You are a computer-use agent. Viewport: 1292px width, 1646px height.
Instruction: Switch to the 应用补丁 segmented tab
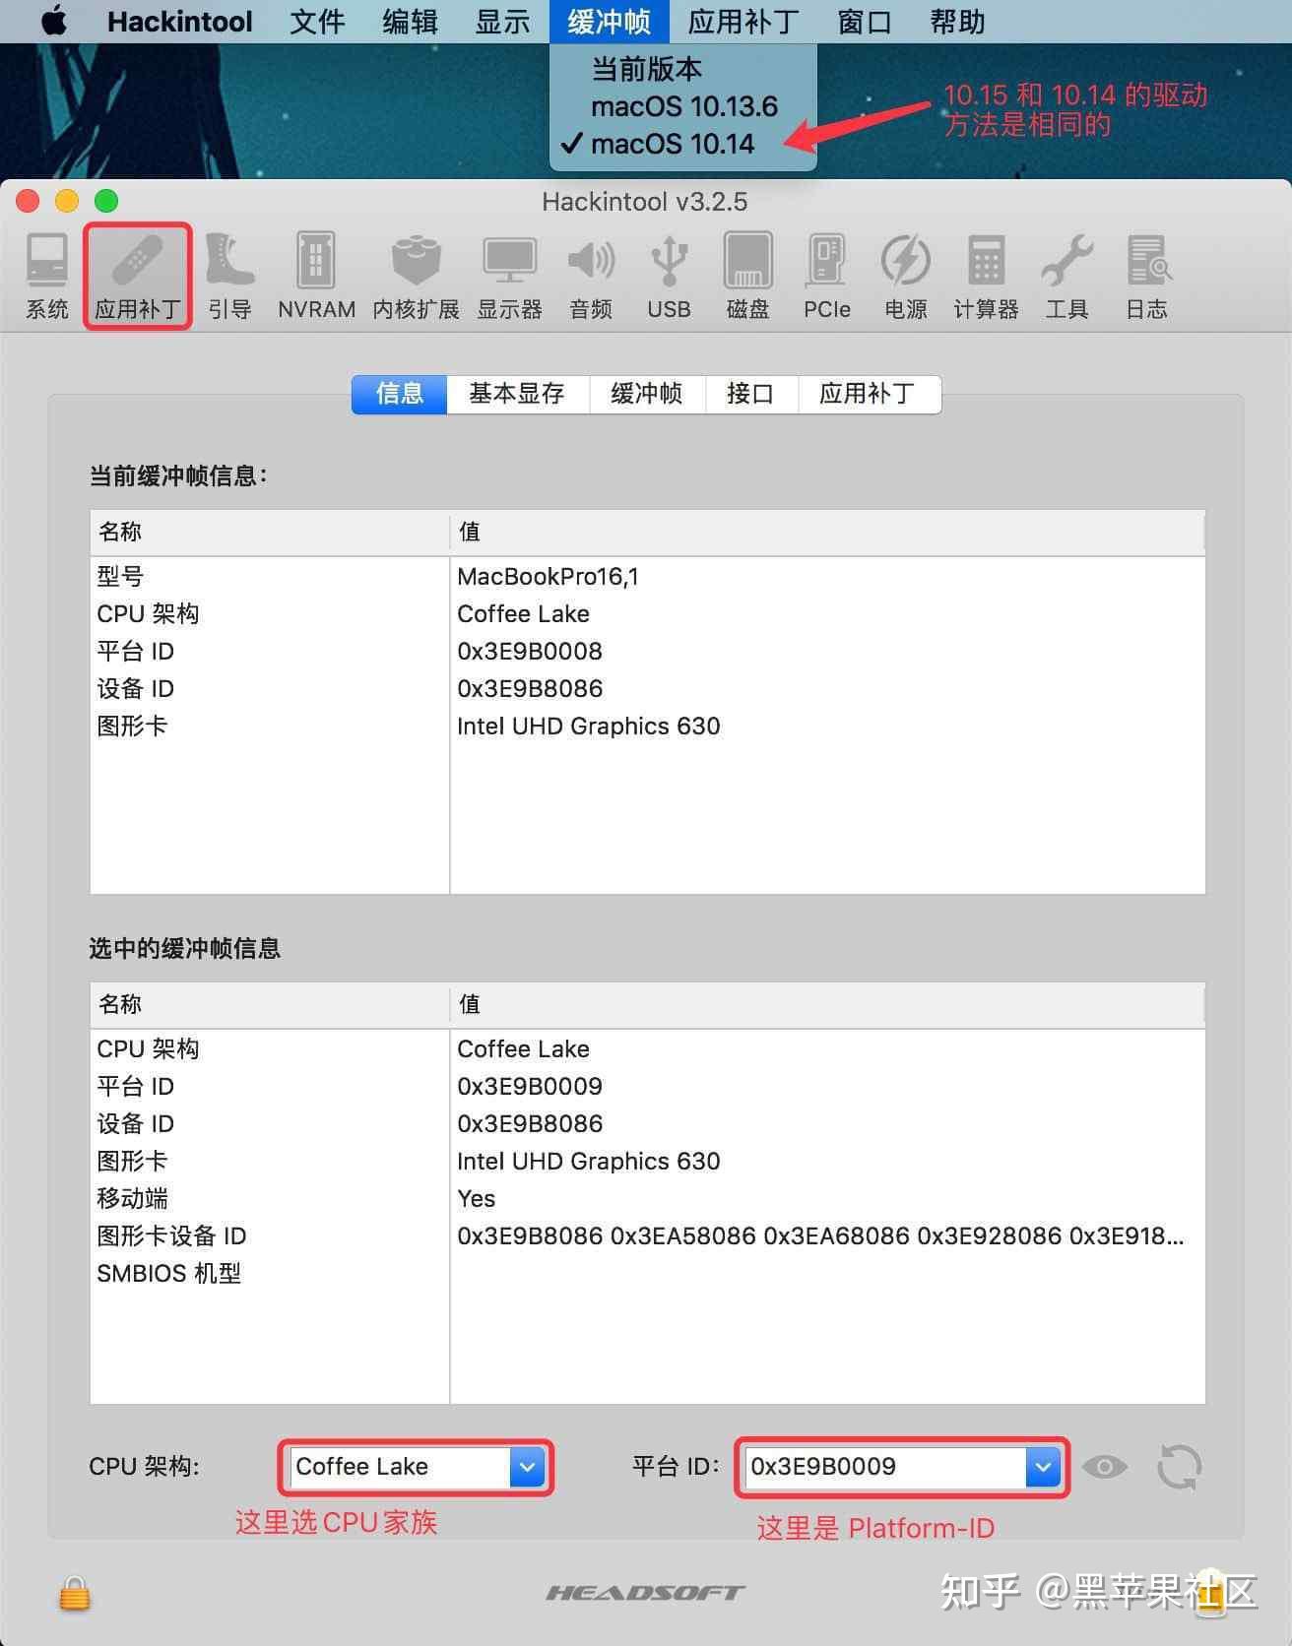[868, 394]
